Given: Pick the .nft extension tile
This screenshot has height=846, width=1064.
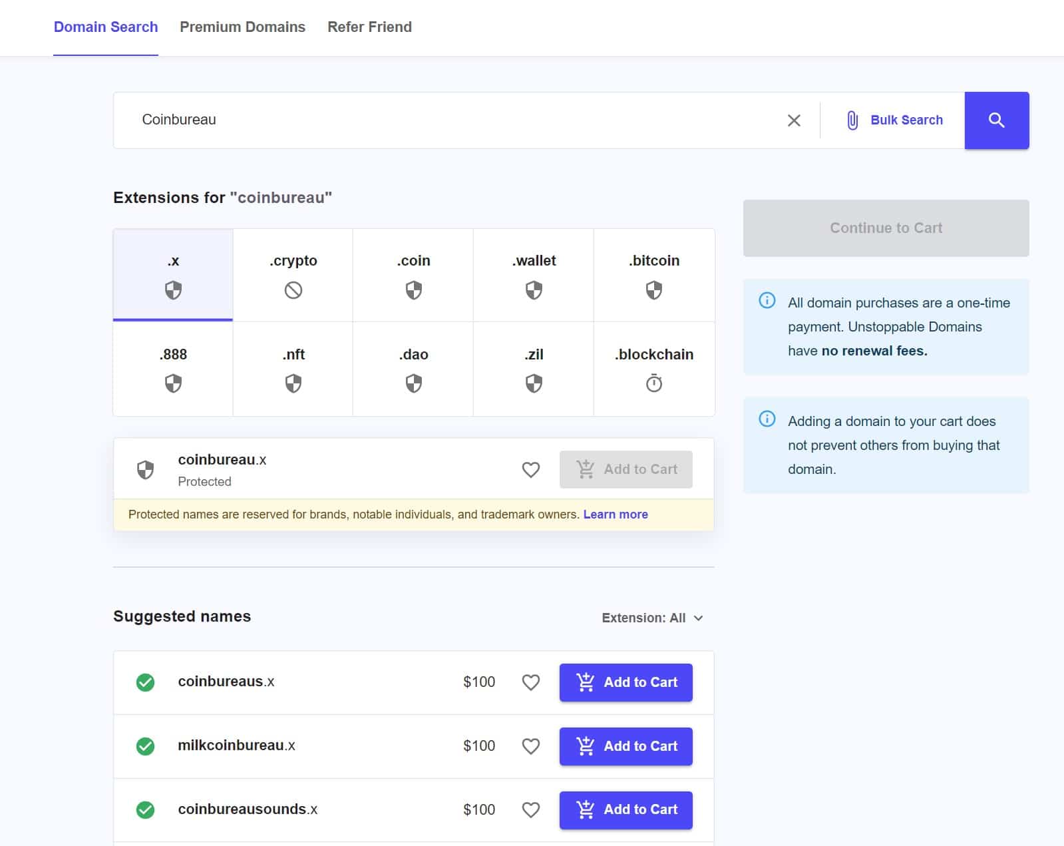Looking at the screenshot, I should click(x=293, y=369).
